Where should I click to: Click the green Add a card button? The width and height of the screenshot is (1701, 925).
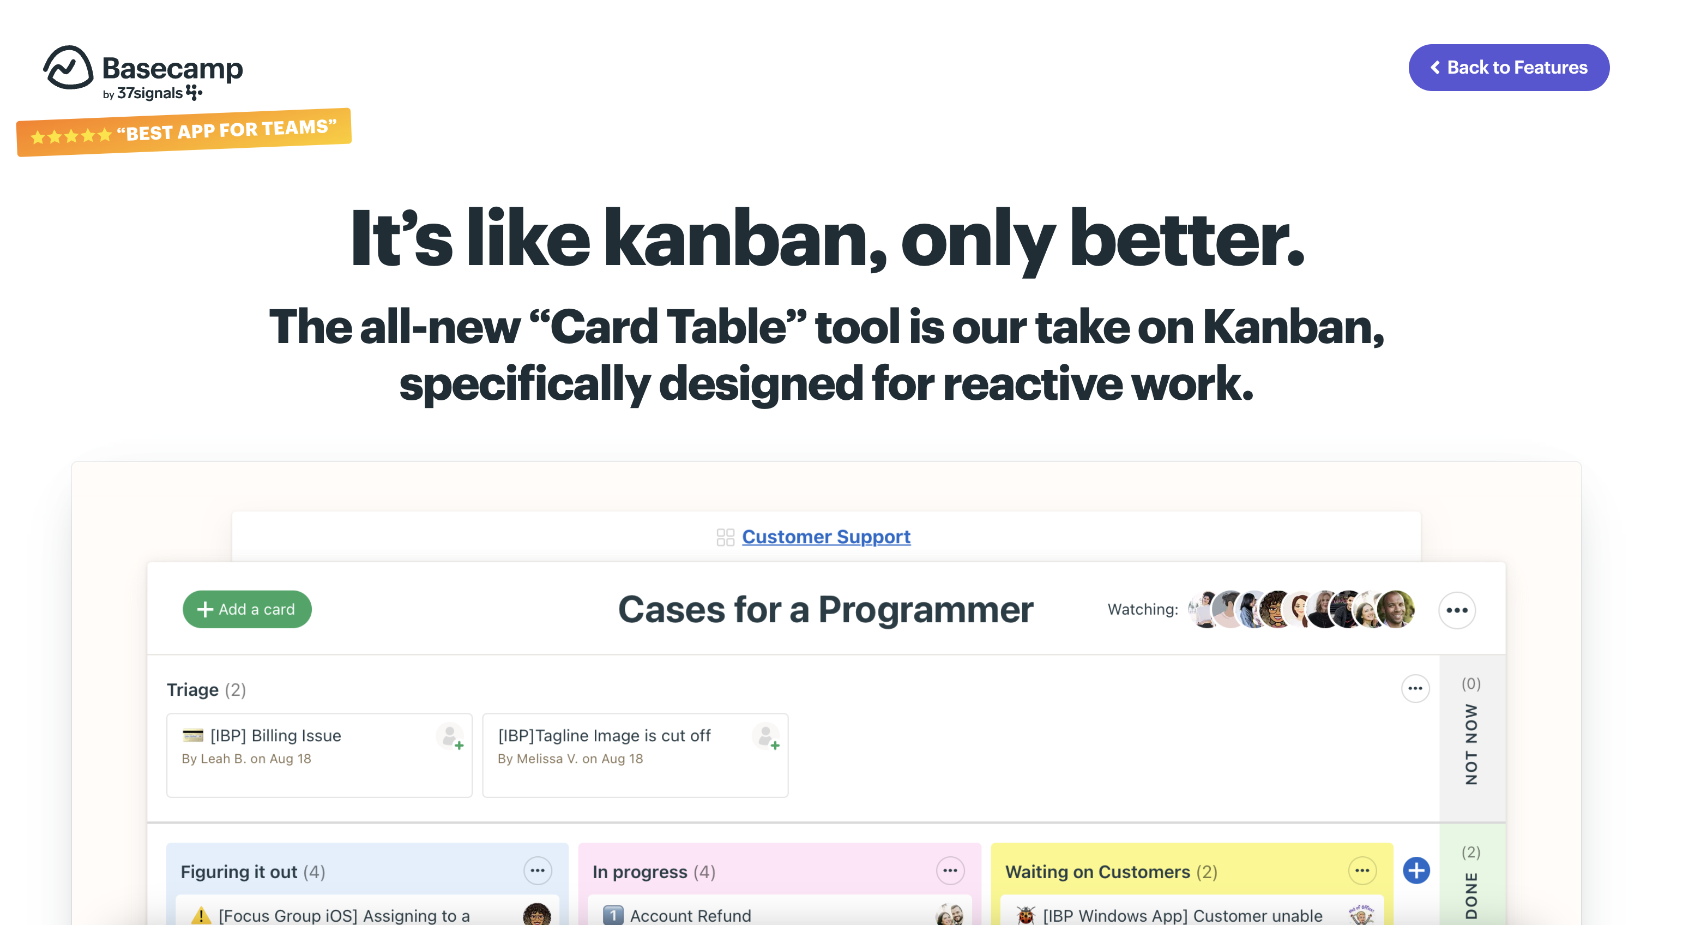(x=247, y=609)
